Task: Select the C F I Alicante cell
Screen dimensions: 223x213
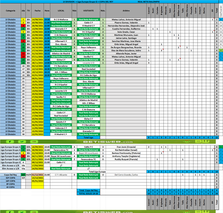Action: 61,175
